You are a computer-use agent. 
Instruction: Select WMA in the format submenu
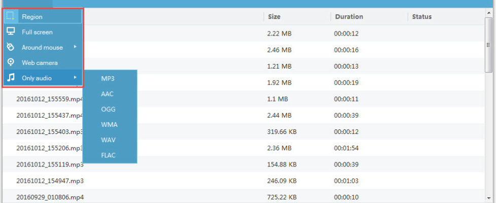109,124
